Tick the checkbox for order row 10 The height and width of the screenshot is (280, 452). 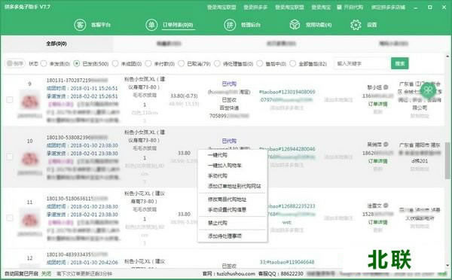(10, 157)
